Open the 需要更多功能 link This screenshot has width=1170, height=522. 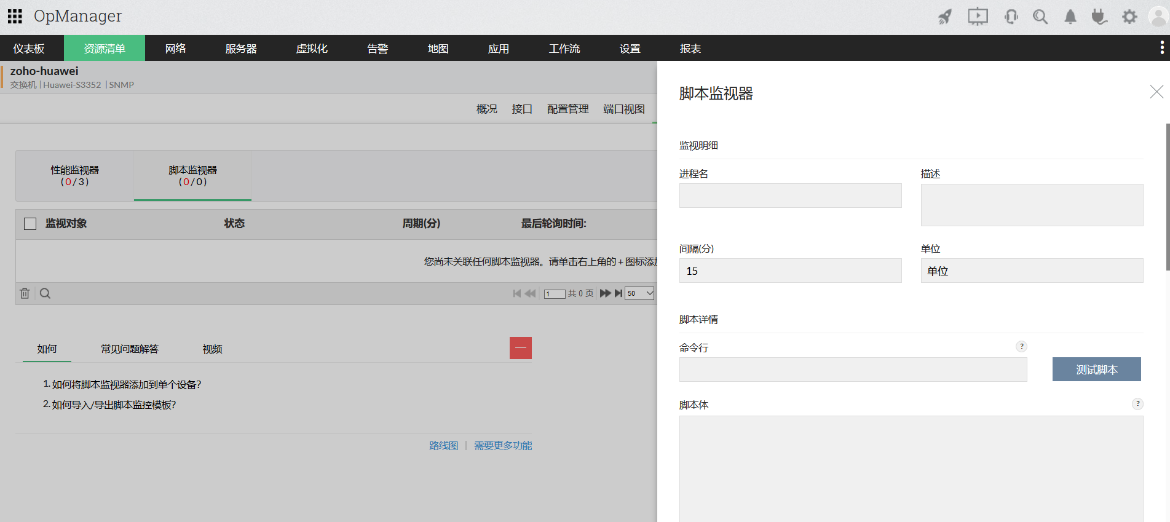click(x=503, y=445)
